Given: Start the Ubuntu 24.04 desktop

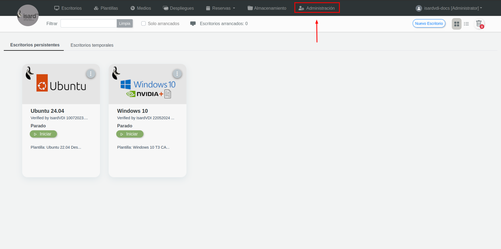Looking at the screenshot, I should tap(43, 134).
